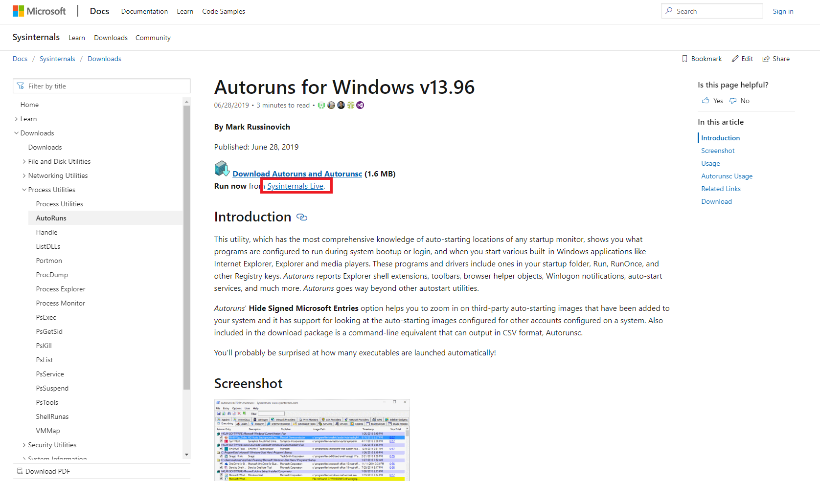Select ShellRunas in sidebar
The width and height of the screenshot is (820, 481).
click(52, 416)
